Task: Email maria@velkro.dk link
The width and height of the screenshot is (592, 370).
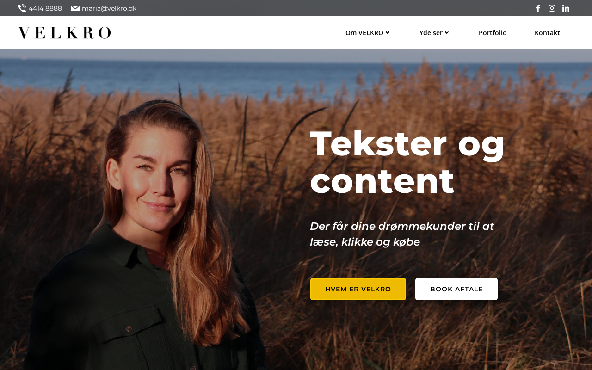Action: coord(109,8)
